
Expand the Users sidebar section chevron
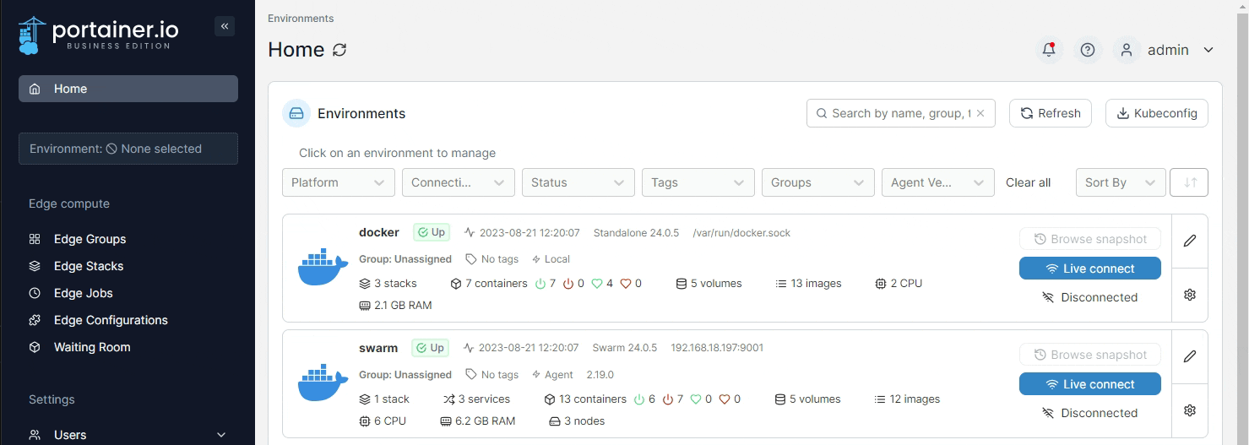coord(221,435)
